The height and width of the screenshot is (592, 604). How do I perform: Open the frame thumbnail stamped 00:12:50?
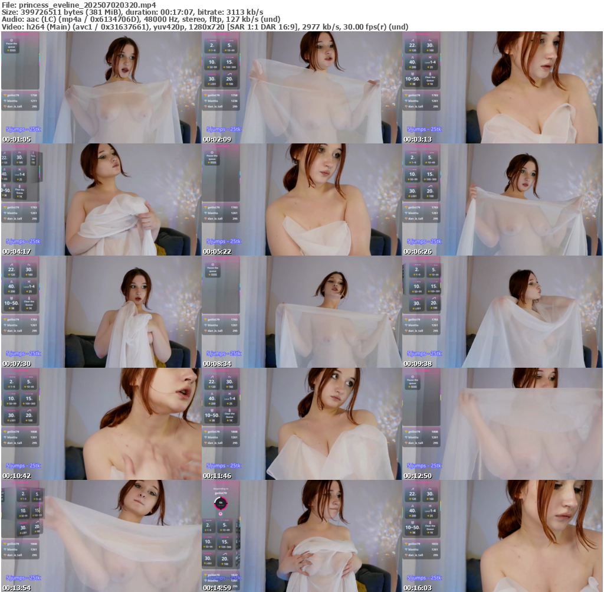pyautogui.click(x=503, y=424)
